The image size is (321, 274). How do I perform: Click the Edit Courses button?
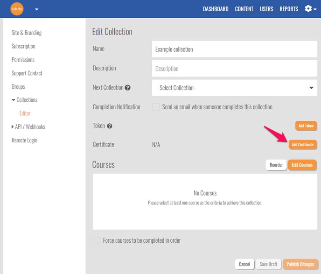point(302,165)
